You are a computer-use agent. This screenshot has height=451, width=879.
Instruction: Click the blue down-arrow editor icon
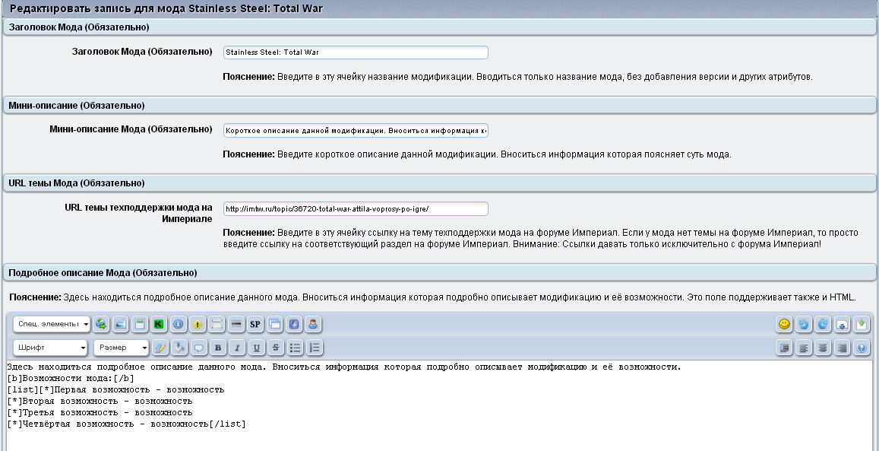point(842,324)
